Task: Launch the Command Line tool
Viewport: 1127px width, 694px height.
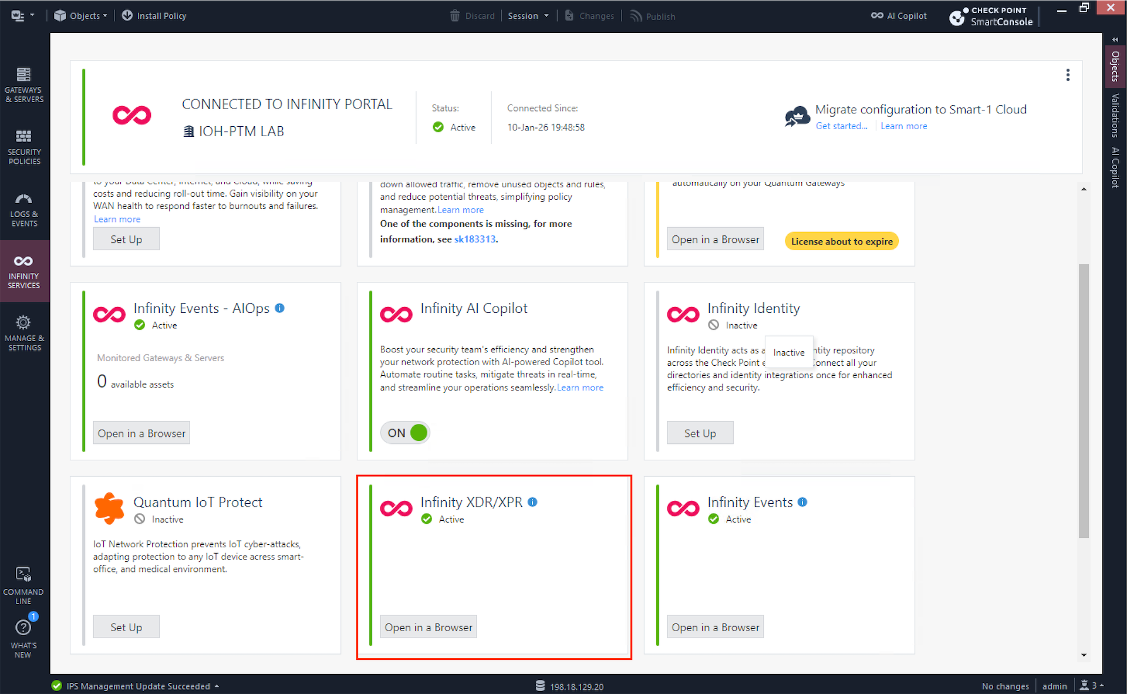Action: [23, 585]
